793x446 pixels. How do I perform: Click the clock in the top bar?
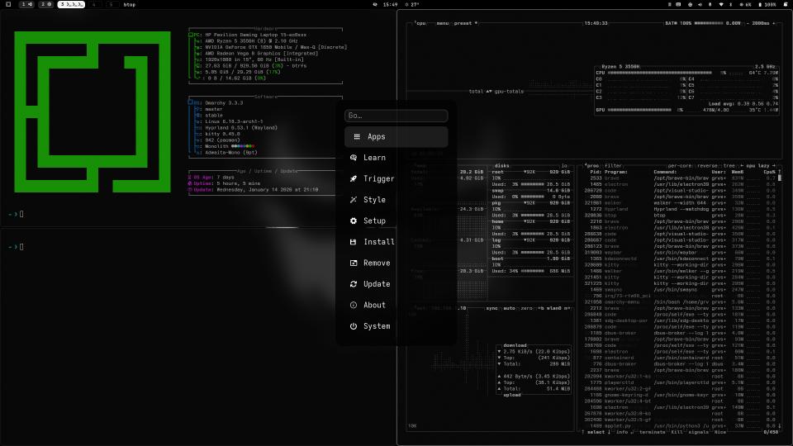coord(390,4)
